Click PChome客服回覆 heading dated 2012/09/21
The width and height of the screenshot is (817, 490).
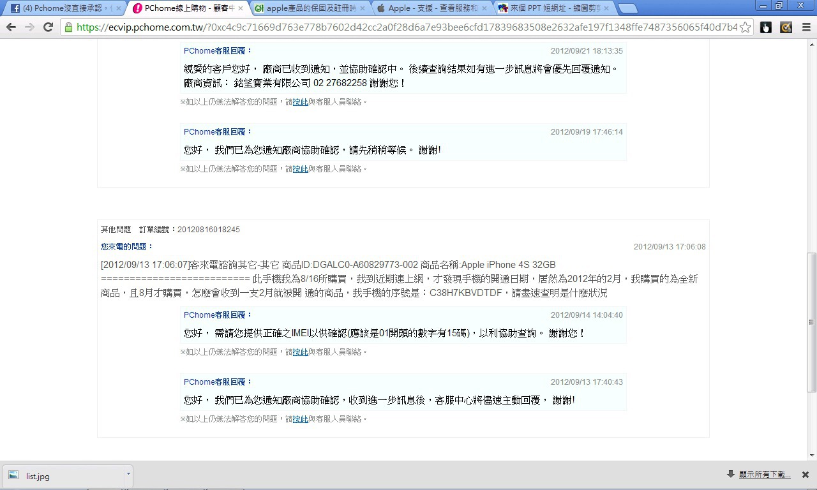click(218, 51)
